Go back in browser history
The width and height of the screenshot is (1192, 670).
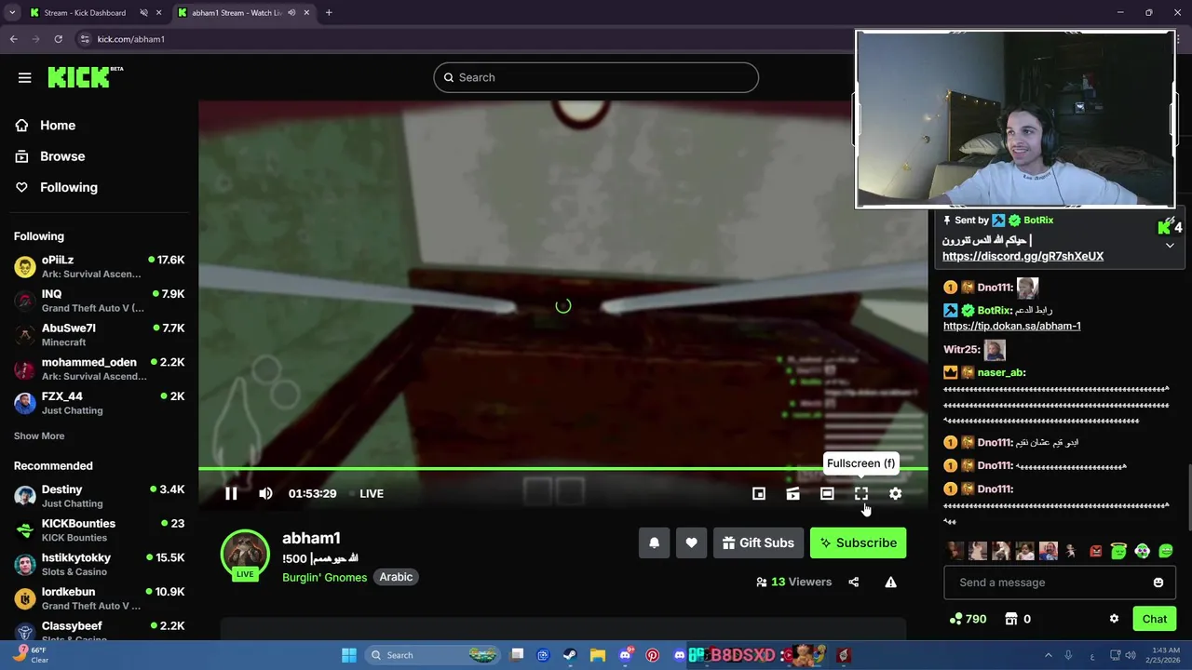click(13, 39)
